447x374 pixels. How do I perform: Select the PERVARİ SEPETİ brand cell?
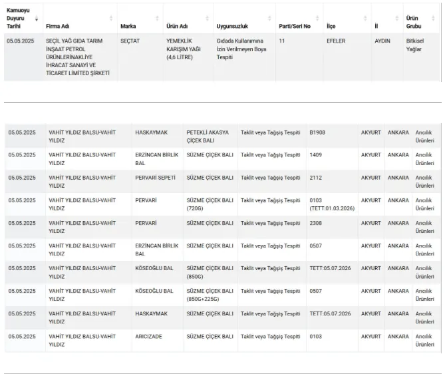pos(156,178)
